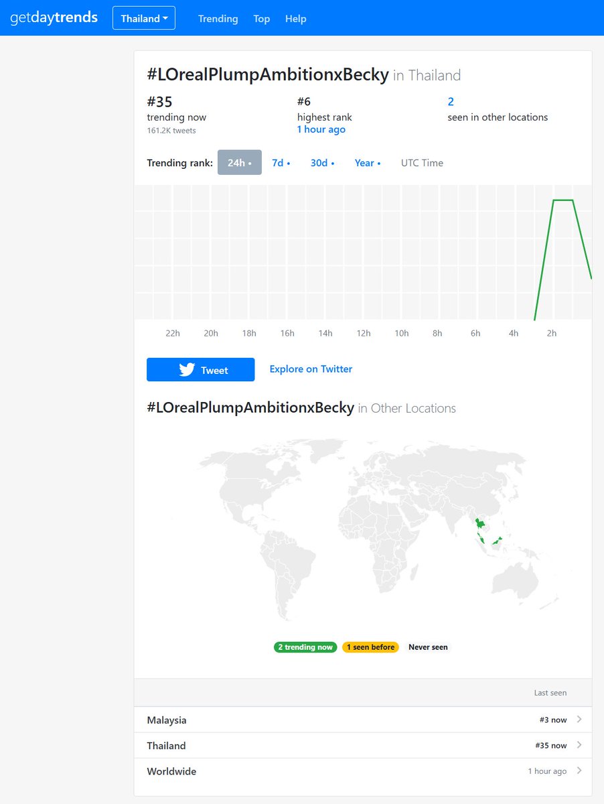Click '#3 now' in Malaysia row

pos(553,720)
